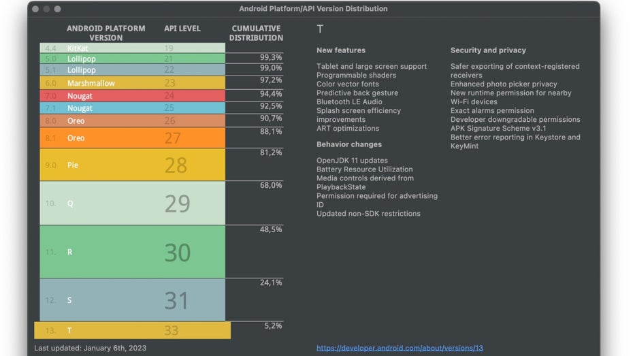This screenshot has height=356, width=633.
Task: Click the Android Q API 29 block
Action: [x=132, y=204]
